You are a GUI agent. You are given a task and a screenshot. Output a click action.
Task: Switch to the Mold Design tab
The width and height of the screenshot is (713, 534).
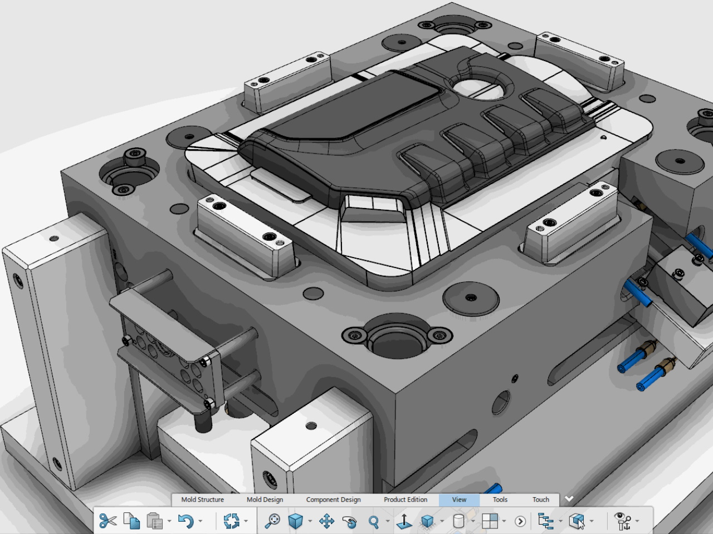tap(265, 500)
